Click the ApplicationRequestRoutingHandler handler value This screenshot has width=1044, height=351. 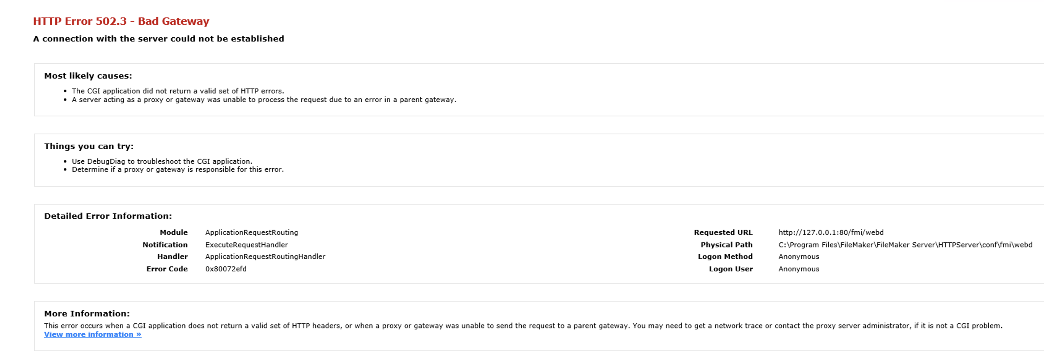click(x=265, y=256)
